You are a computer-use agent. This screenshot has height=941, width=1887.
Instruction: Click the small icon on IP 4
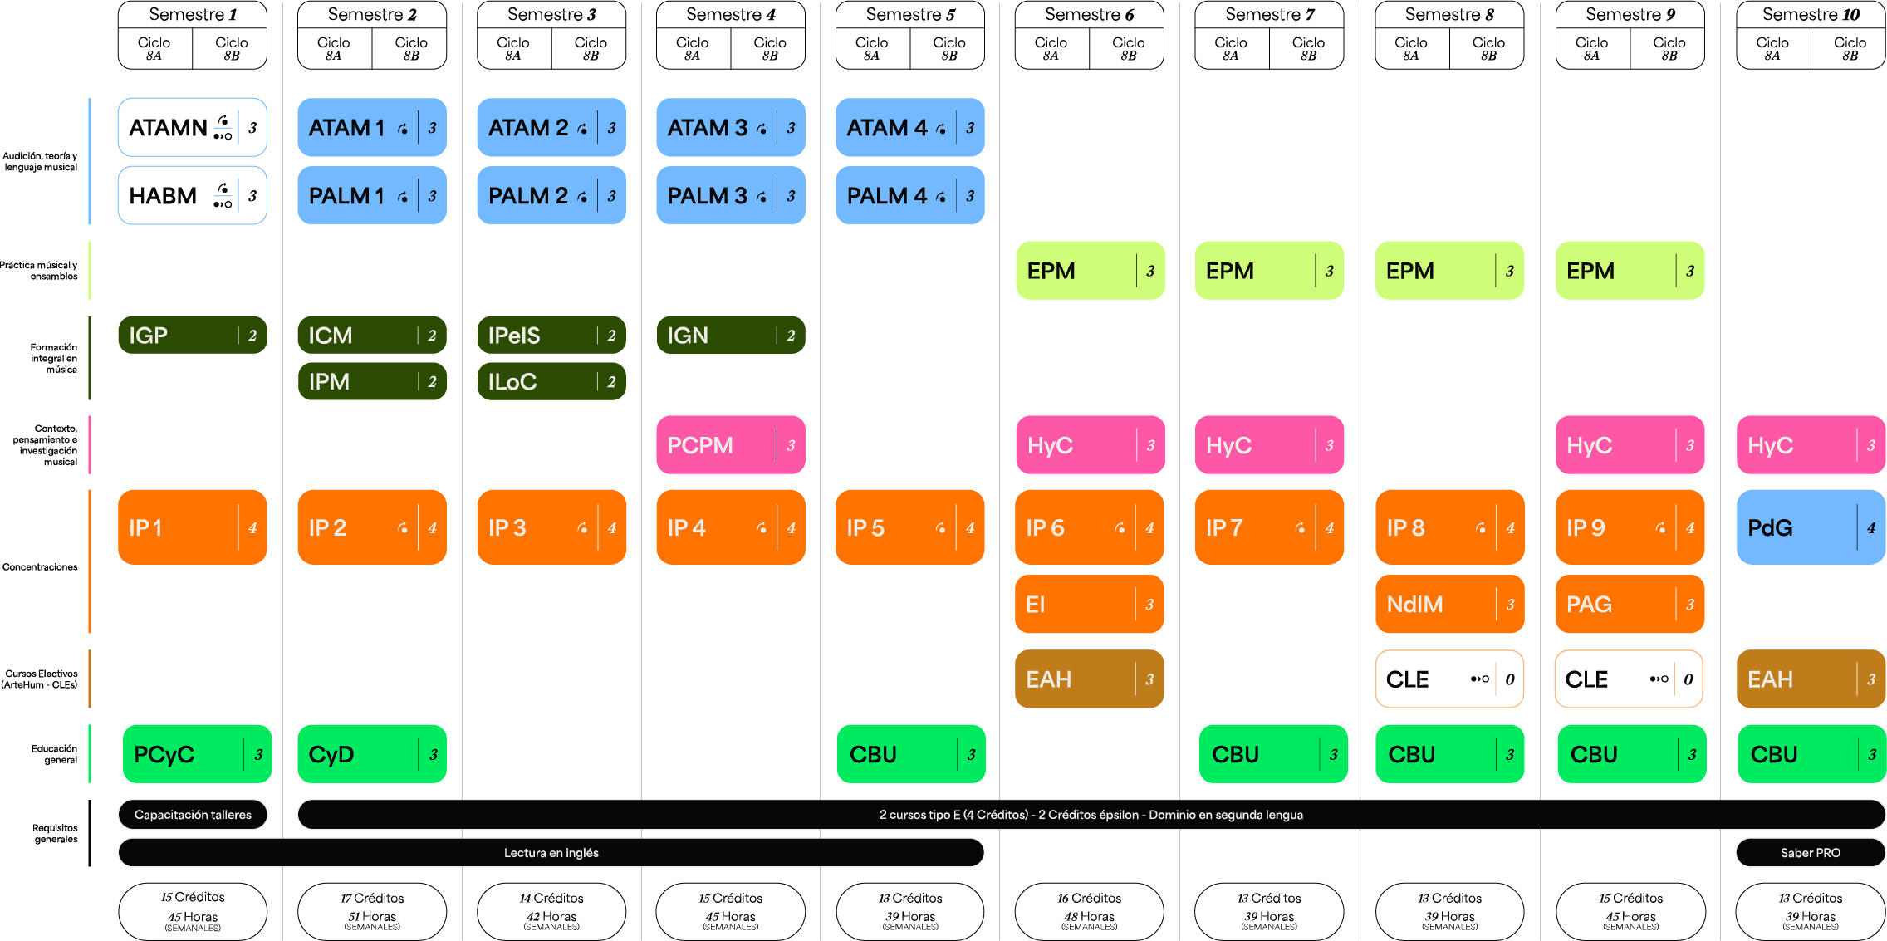(x=762, y=528)
